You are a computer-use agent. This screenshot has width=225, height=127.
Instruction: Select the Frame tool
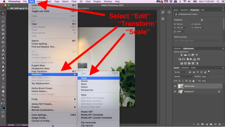3,34
